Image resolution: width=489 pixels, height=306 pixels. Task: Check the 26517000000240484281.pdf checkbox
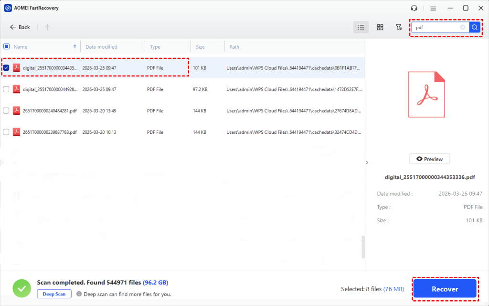[6, 110]
